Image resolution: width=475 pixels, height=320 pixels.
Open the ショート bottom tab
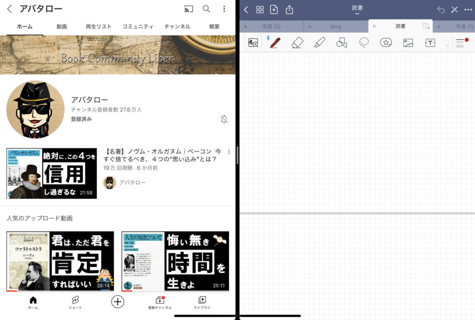[75, 303]
